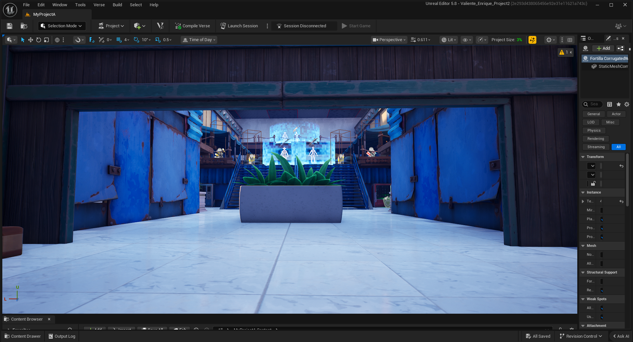Select Fortilla CorrugatedW actor row
This screenshot has width=633, height=342.
click(605, 59)
